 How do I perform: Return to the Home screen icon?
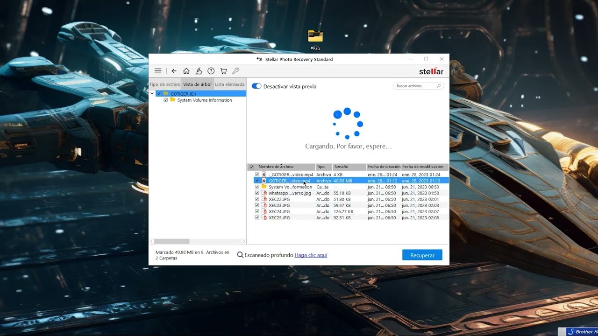pos(186,71)
